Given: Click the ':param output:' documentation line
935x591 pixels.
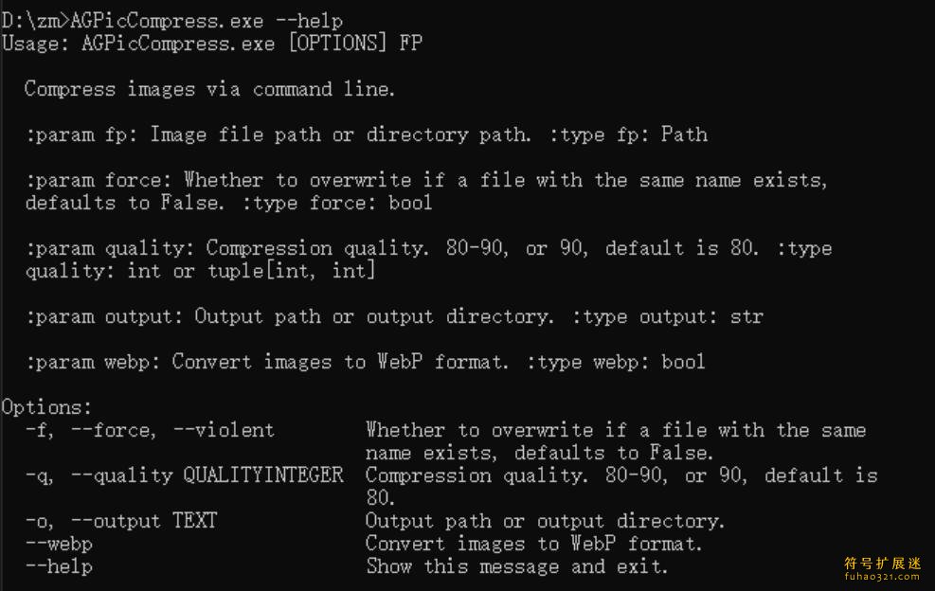Looking at the screenshot, I should 394,316.
